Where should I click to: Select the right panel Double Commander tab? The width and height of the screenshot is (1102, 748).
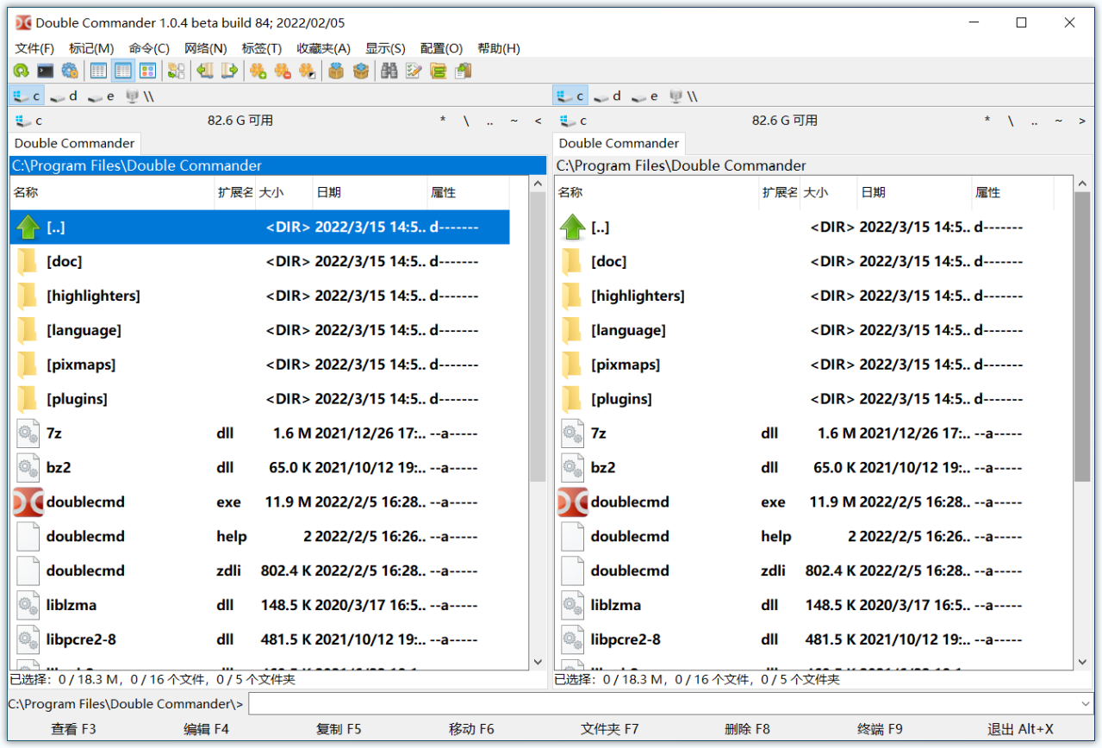tap(619, 143)
